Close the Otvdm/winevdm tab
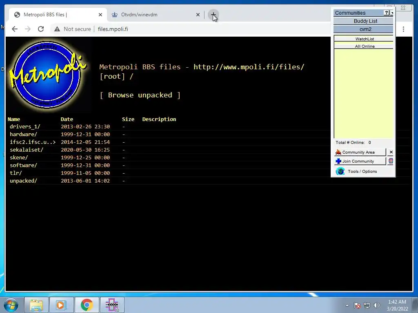 point(198,15)
